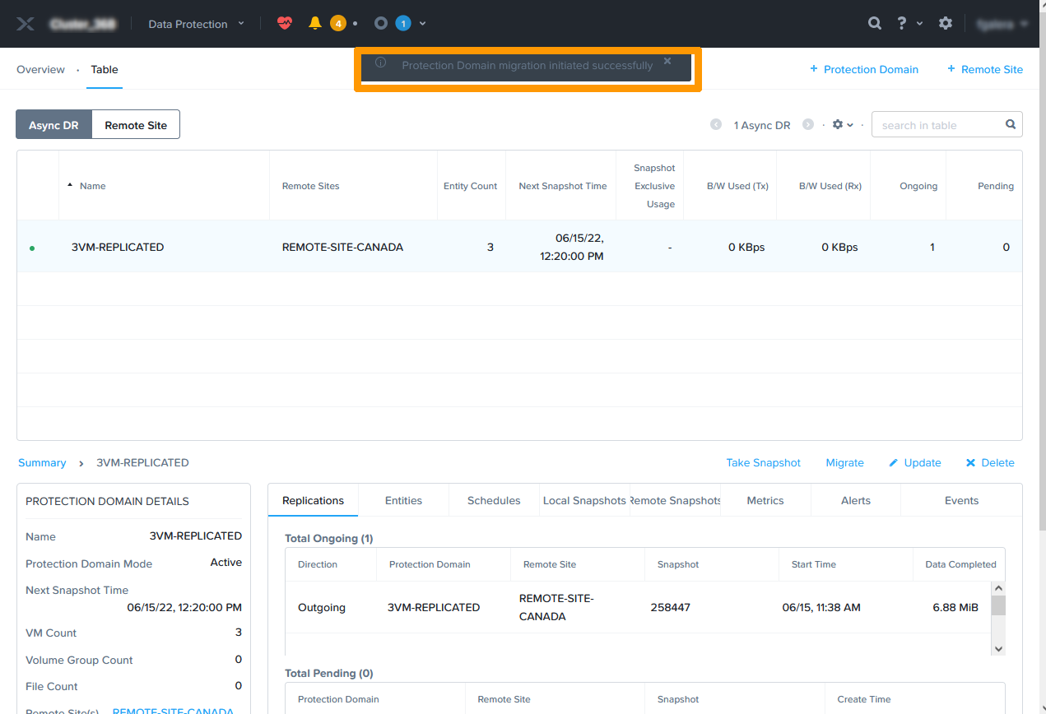Go to previous page of Async DR table

(x=716, y=125)
